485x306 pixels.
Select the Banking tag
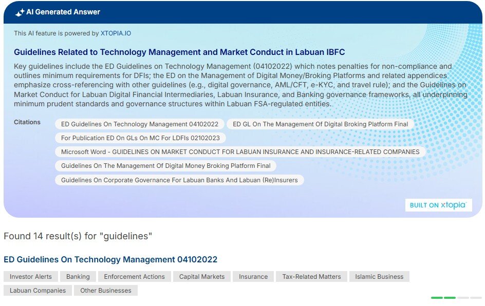point(78,277)
